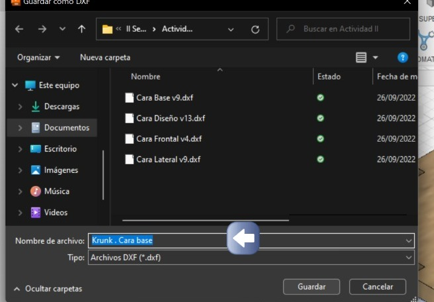
Task: Expand the Escritorio folder node
Action: (x=21, y=149)
